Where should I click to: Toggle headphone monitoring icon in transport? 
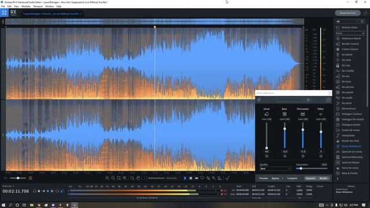coord(35,191)
